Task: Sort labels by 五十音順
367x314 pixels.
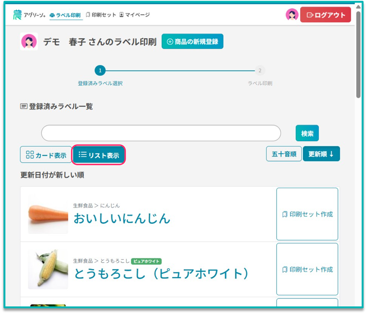Action: click(284, 154)
